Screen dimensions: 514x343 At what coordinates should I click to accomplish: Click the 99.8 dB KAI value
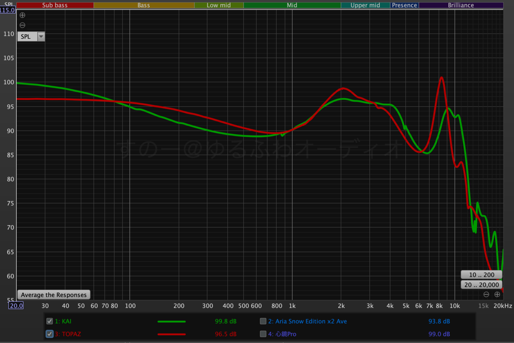click(225, 321)
